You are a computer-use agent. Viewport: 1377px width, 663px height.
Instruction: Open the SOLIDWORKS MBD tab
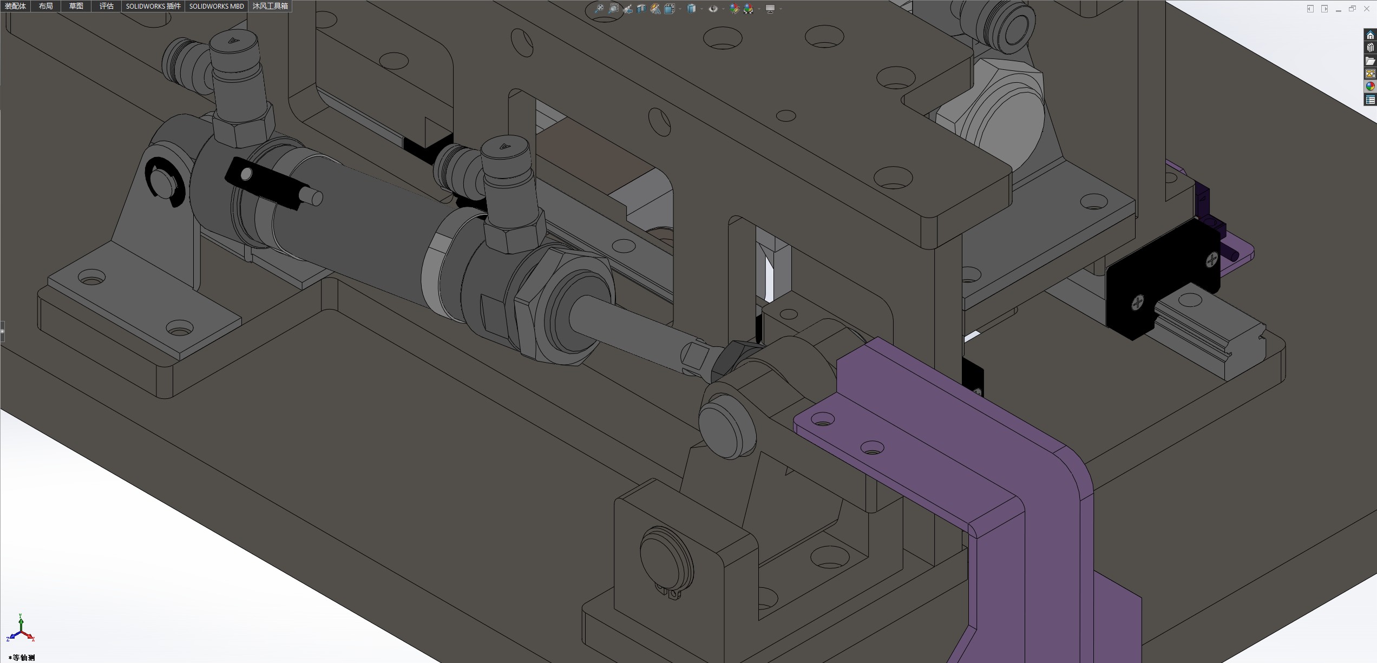tap(217, 6)
